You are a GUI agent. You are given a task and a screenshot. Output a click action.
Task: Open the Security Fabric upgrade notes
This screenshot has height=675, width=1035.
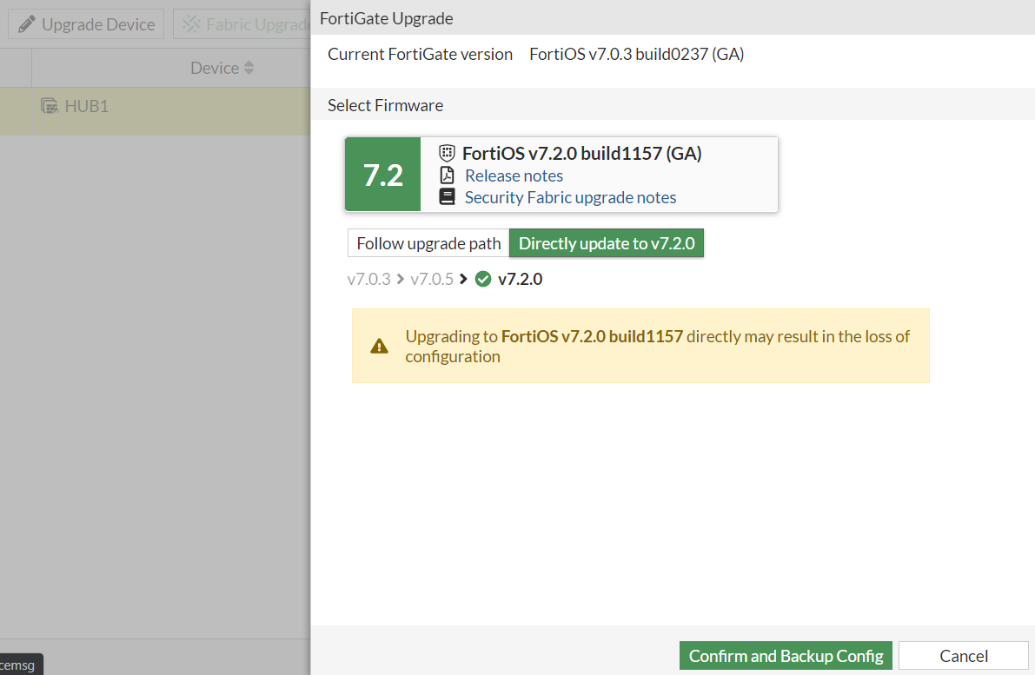570,196
